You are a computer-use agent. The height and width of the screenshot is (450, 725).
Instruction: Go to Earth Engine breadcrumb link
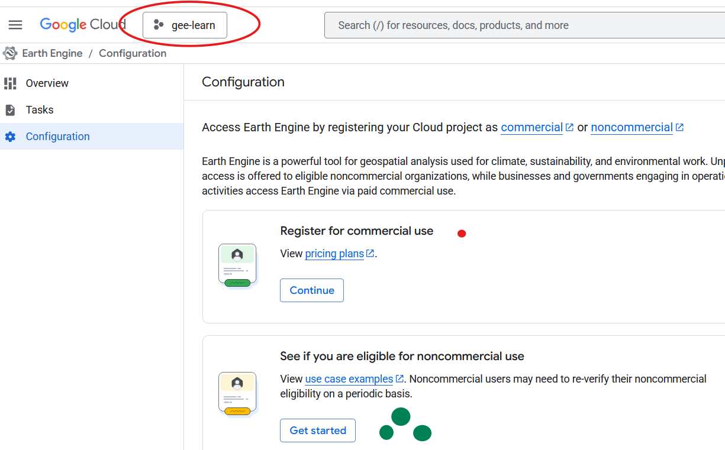tap(52, 53)
